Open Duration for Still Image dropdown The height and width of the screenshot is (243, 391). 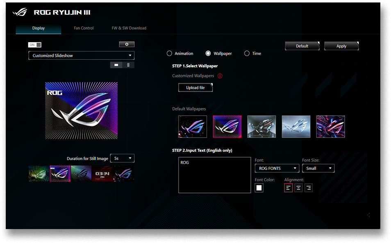(122, 158)
